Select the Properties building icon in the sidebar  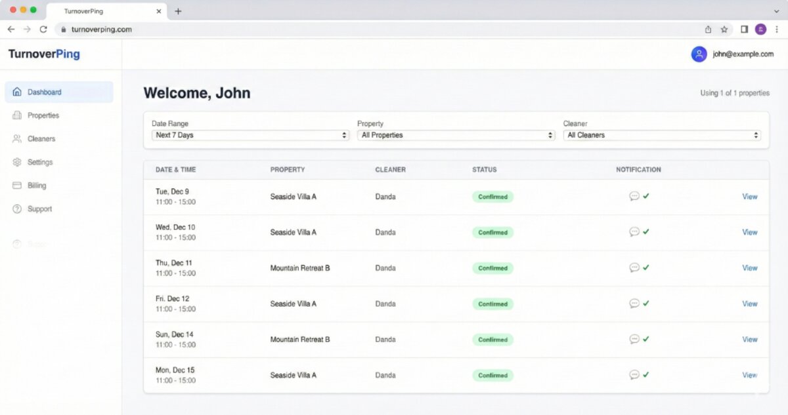click(17, 115)
